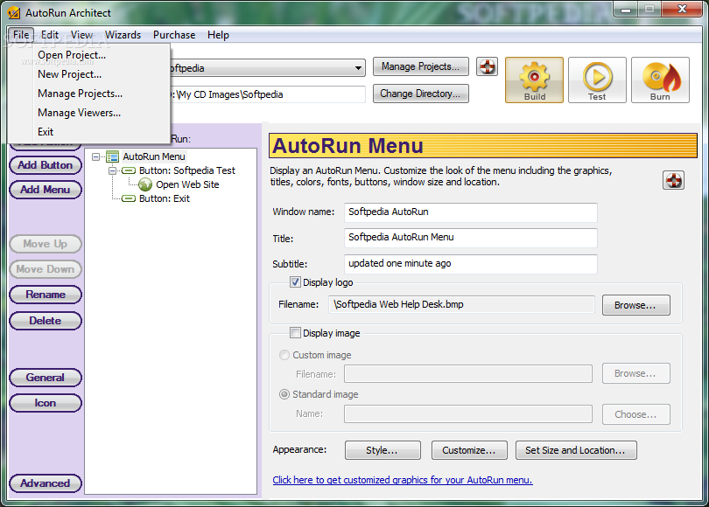Viewport: 709px width, 507px height.
Task: Select the Button: Exit tree item
Action: pos(165,198)
